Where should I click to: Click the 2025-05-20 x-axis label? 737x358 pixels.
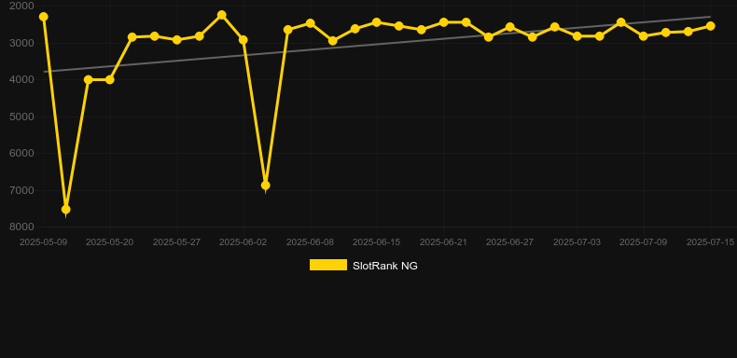pos(109,242)
